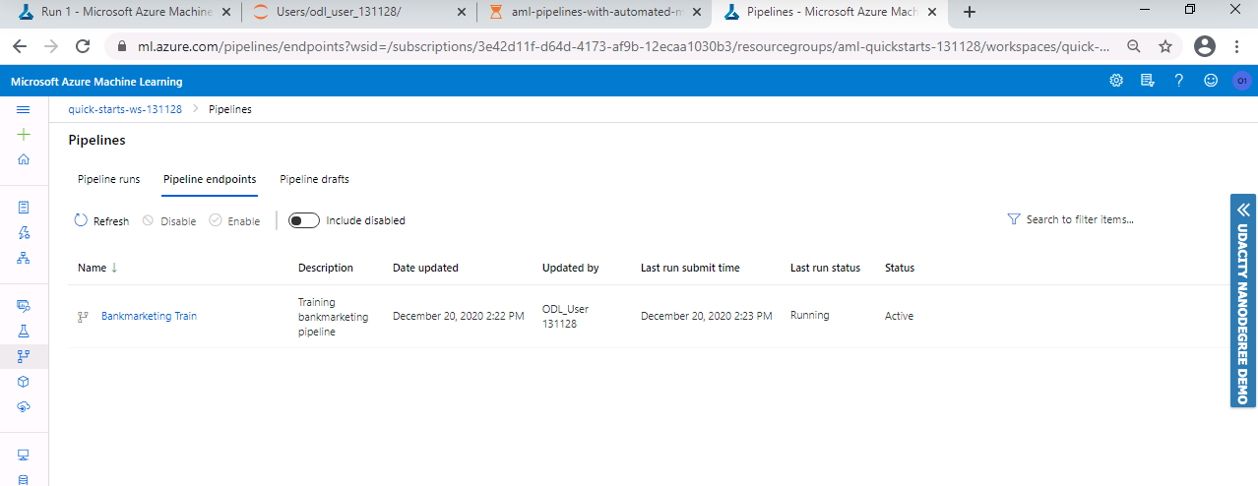Viewport: 1258px width, 486px height.
Task: Switch to the Users/odl_user_131128 browser tab
Action: (356, 12)
